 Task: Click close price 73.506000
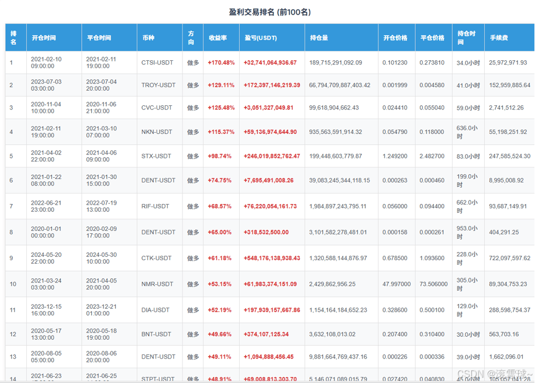coord(434,284)
